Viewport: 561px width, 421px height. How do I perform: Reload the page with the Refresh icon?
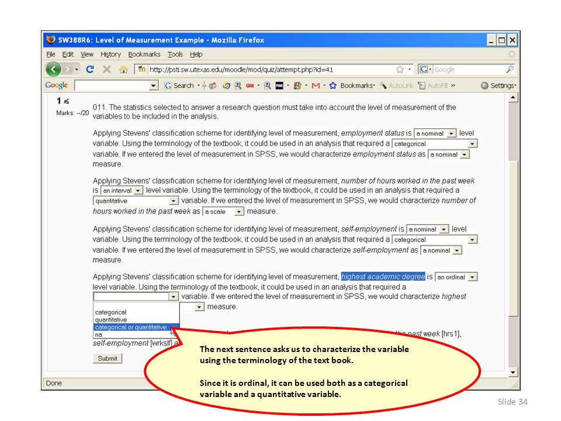pyautogui.click(x=90, y=69)
